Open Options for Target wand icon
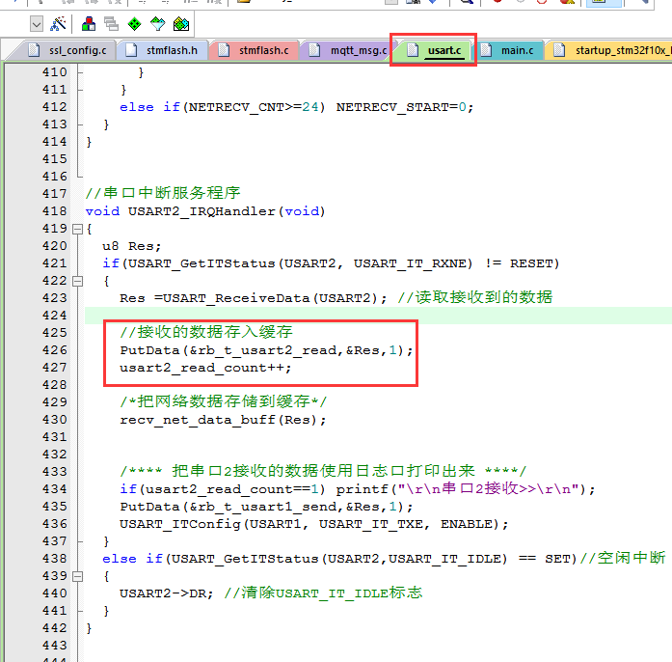The width and height of the screenshot is (672, 662). (58, 24)
